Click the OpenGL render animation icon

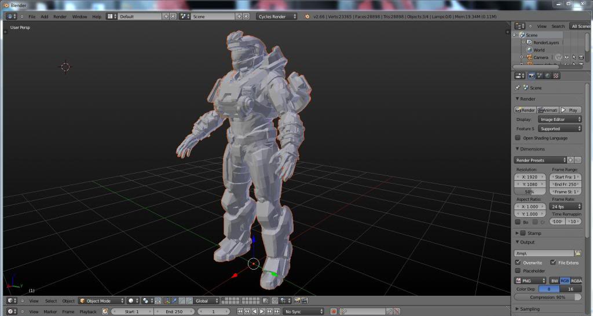304,301
